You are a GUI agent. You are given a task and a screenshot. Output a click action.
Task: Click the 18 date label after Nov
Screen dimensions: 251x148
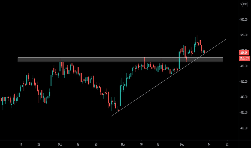click(x=158, y=145)
